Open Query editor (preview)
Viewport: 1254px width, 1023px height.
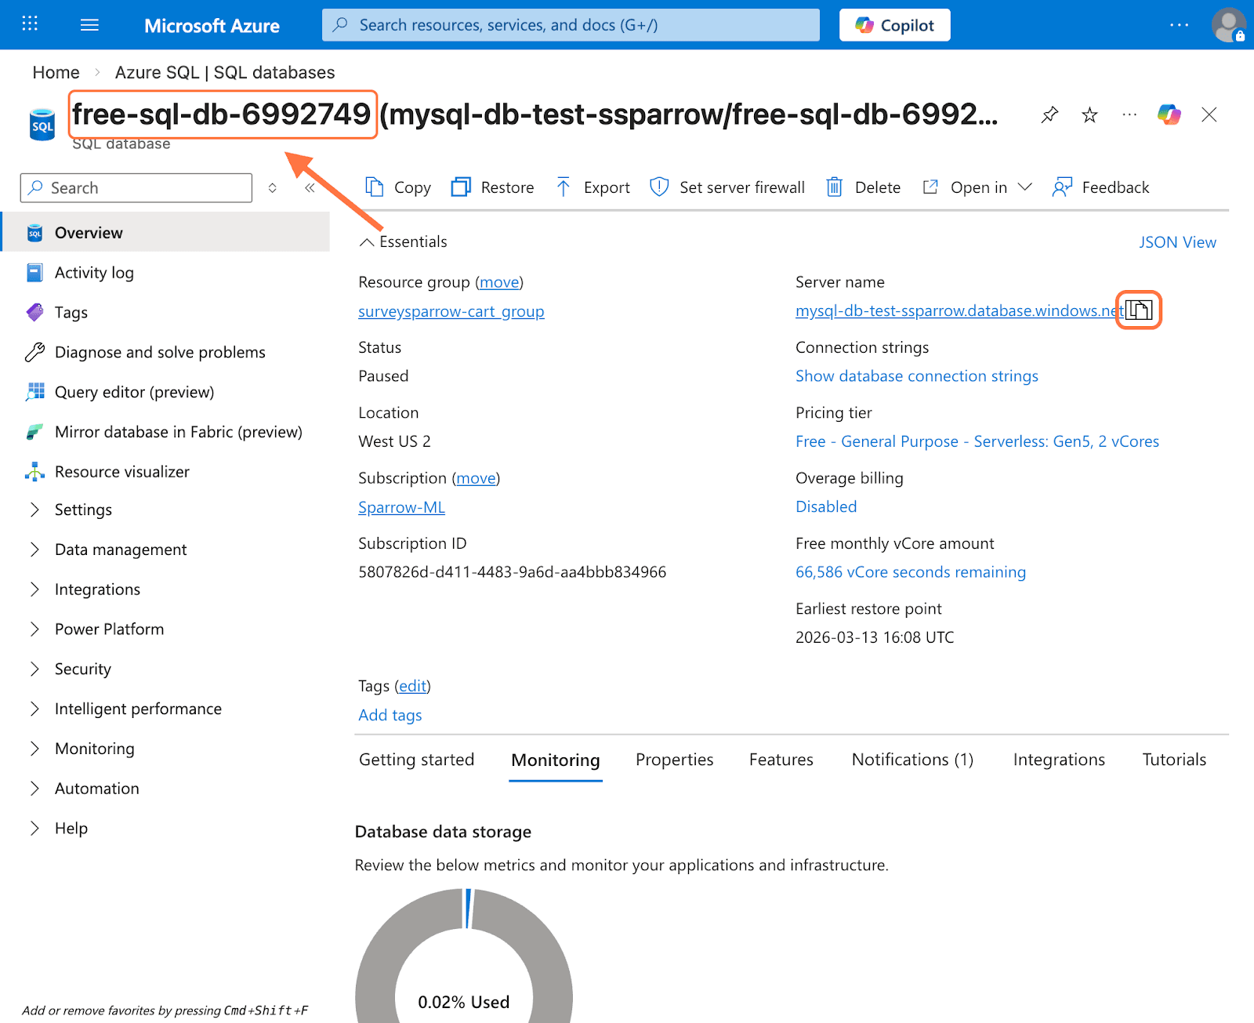[x=134, y=392]
